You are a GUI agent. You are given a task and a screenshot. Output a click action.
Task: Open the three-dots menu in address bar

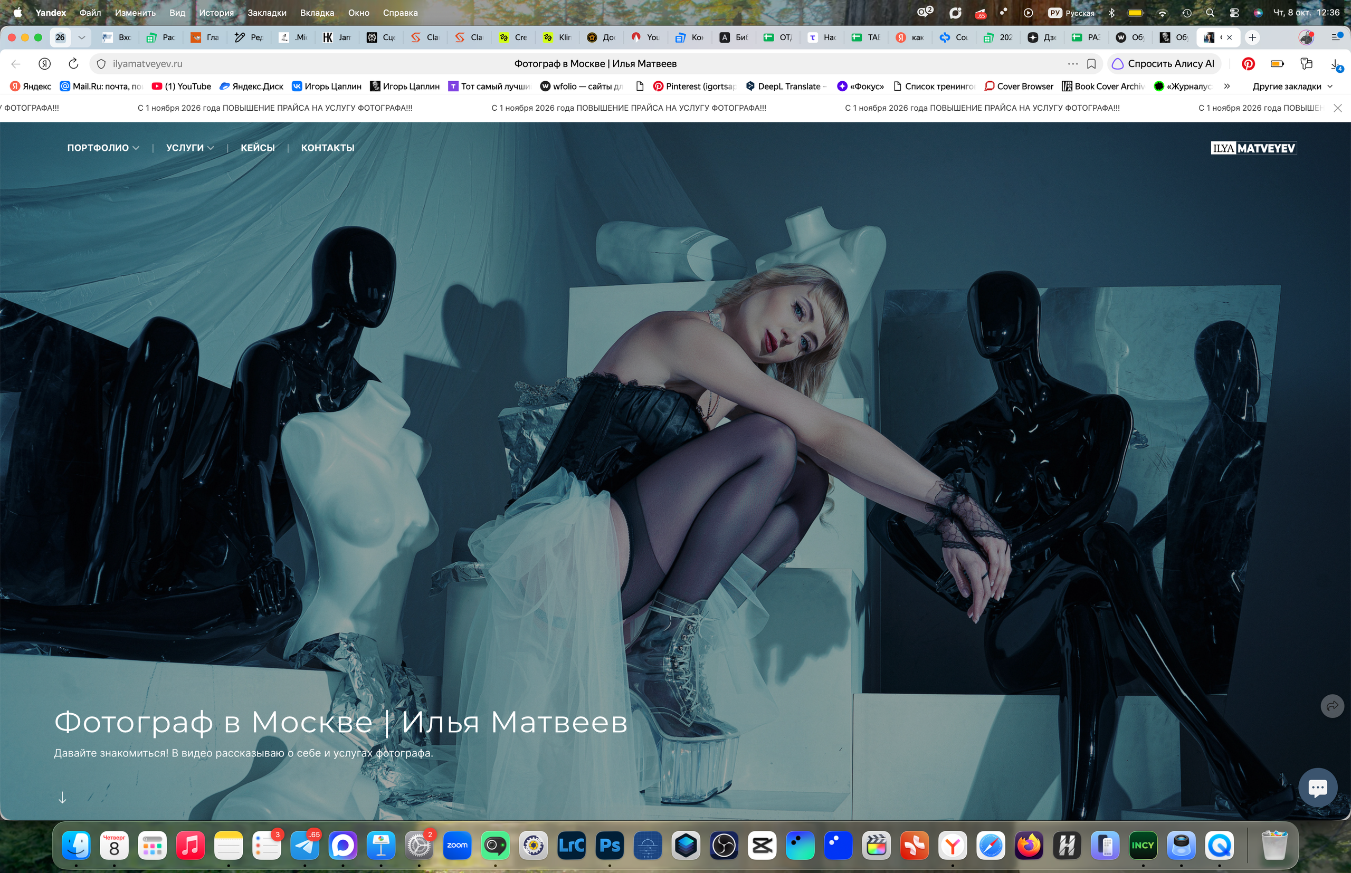coord(1073,63)
